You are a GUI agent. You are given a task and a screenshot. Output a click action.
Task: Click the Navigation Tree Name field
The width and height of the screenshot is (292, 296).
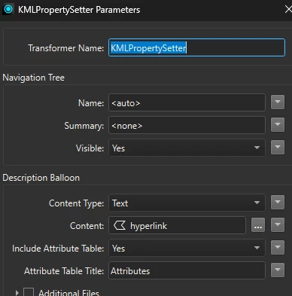click(187, 102)
